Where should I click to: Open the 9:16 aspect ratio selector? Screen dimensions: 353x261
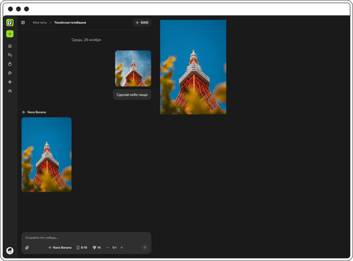tap(82, 248)
